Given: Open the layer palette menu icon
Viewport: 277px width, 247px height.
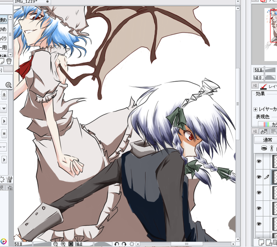Looking at the screenshot, I should [255, 131].
